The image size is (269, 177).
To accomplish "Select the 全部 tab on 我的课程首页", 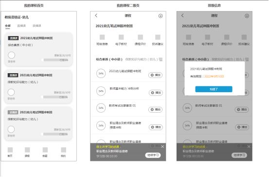I will point(8,26).
